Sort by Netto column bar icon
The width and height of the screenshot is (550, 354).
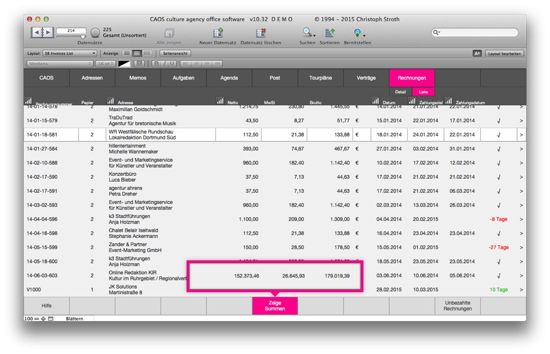tap(220, 101)
